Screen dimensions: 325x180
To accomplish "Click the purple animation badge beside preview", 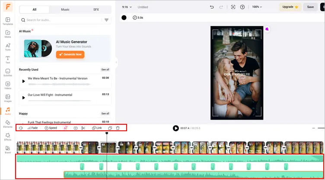I will tap(267, 29).
